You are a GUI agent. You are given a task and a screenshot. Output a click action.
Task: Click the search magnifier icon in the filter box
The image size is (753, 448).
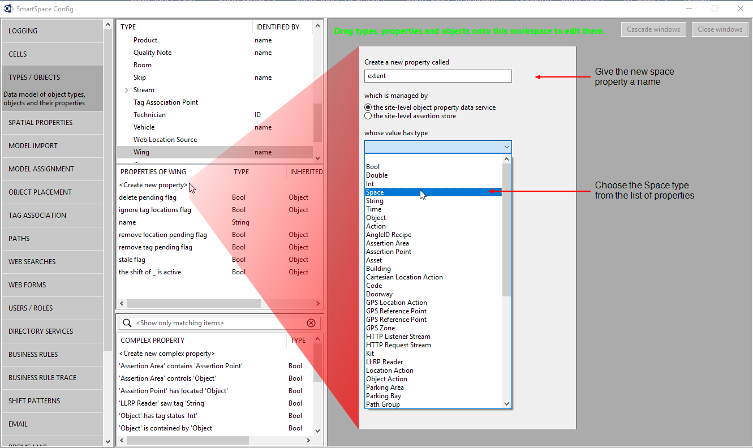[x=127, y=322]
